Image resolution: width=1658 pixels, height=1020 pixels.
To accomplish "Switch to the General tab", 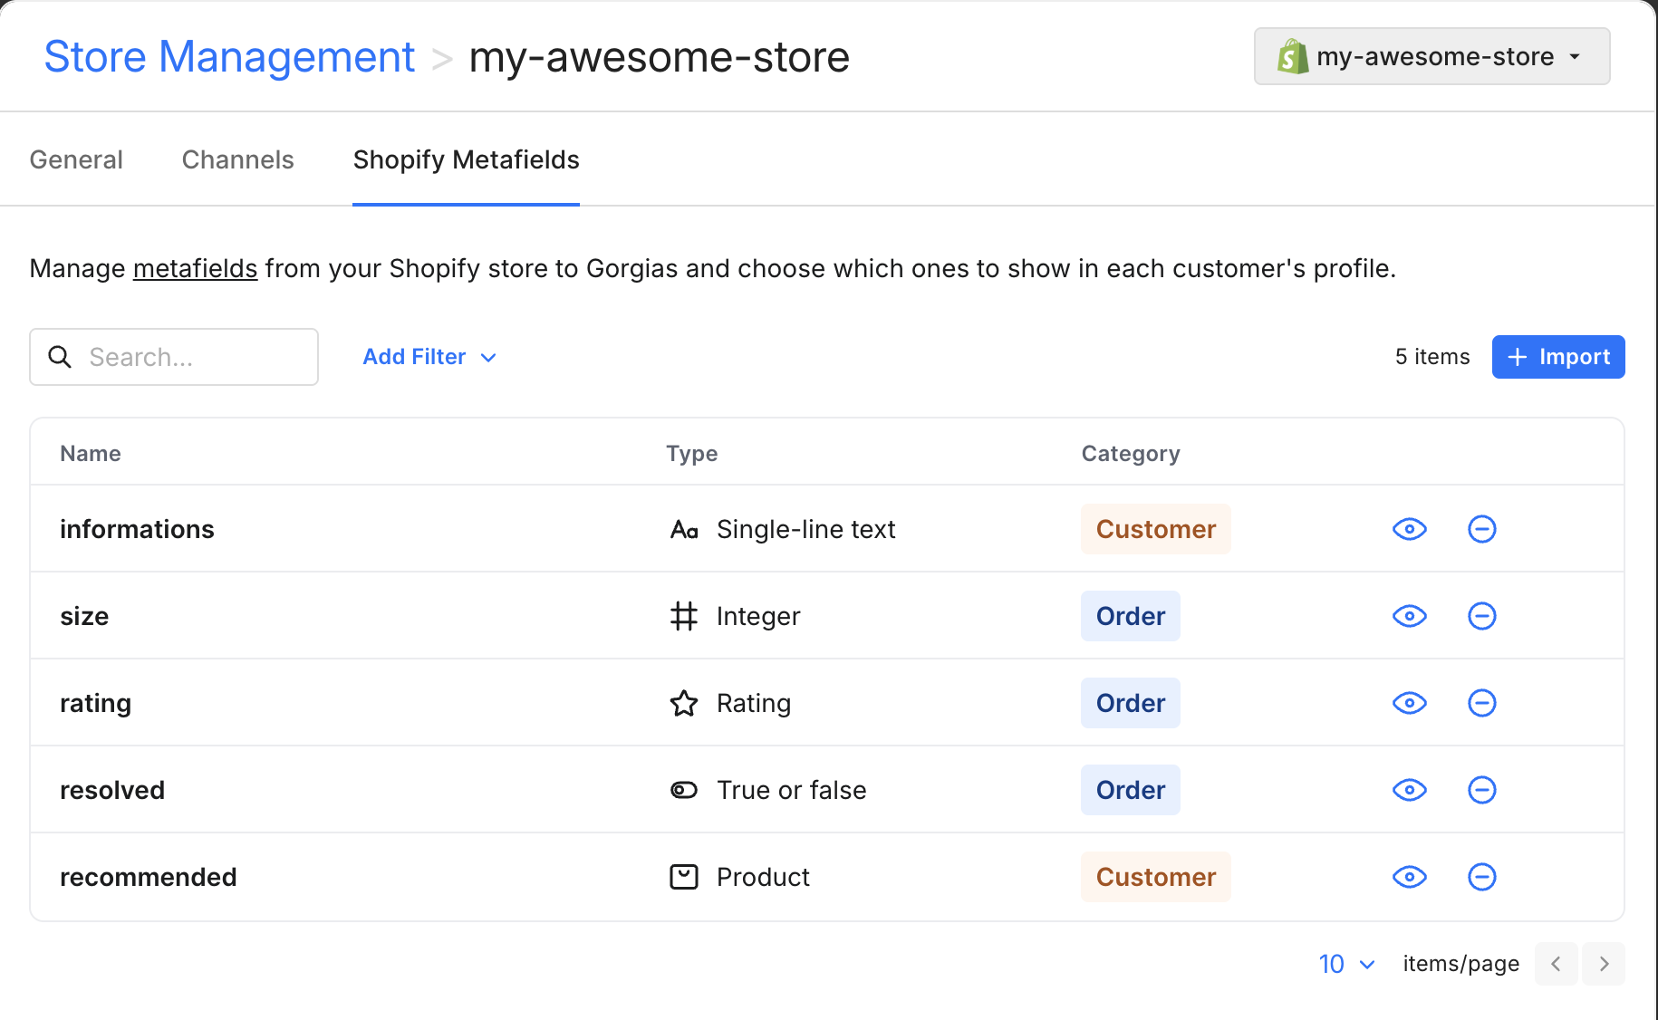I will 76,159.
